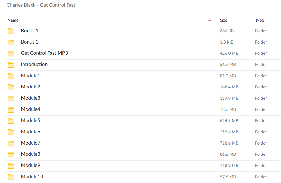Screen dimensions: 281x183
Task: Click the Module10 folder icon
Action: pyautogui.click(x=11, y=177)
